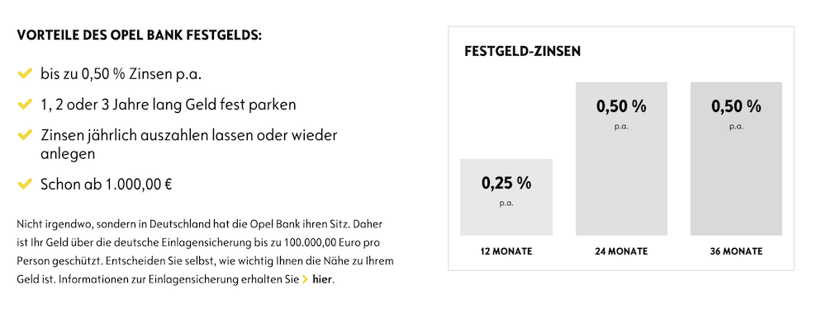
Task: Click the 24 MONATE label
Action: (x=621, y=251)
